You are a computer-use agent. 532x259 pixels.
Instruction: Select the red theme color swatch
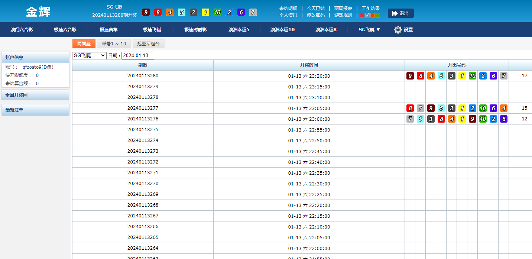[x=362, y=15]
